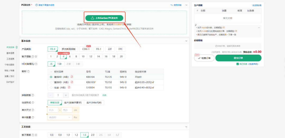Switch to 使用旧版 link
Viewport: 285px width, 138px height.
point(178,5)
